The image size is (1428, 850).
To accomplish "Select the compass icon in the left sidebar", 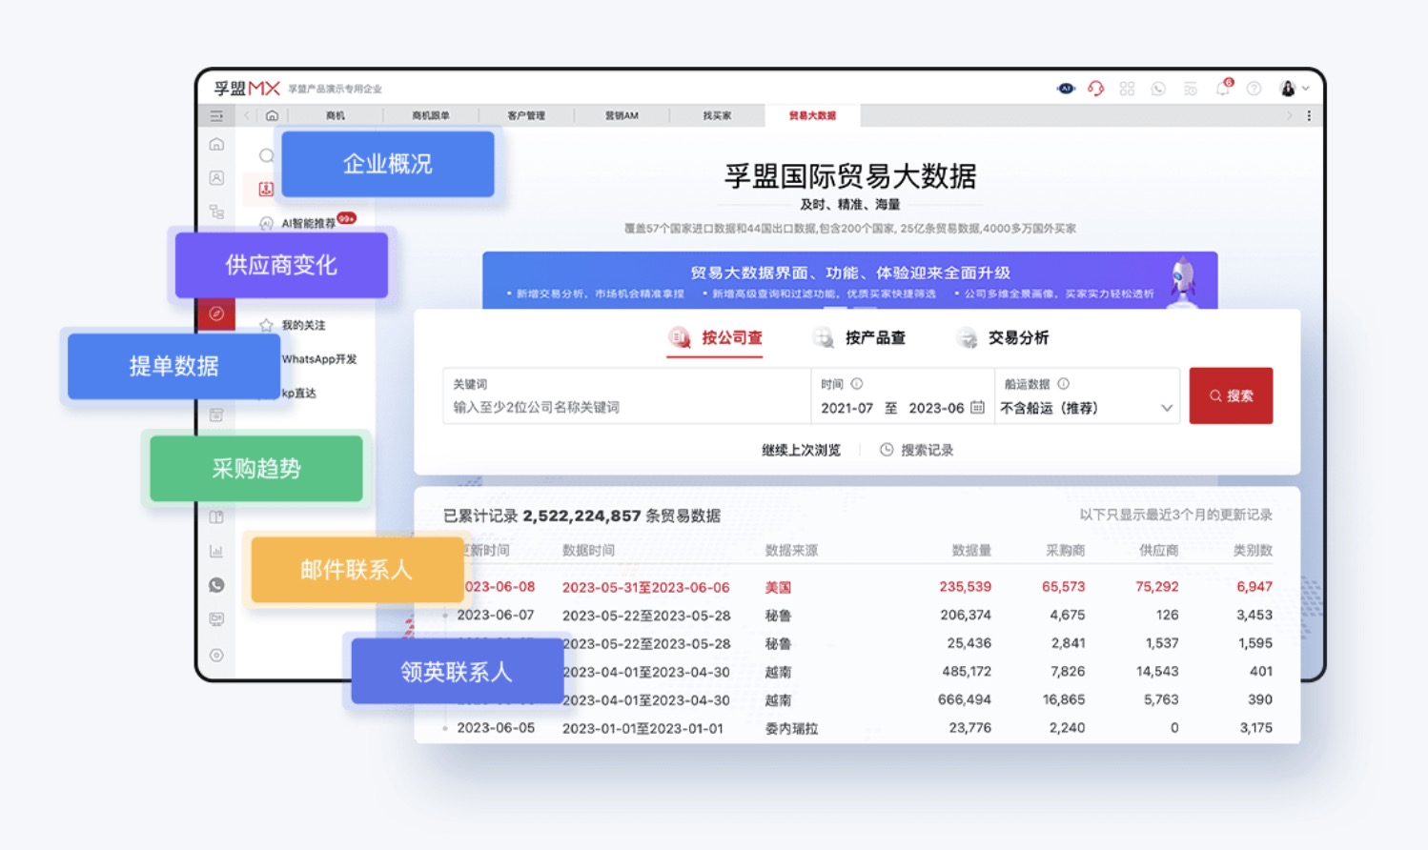I will [x=216, y=314].
